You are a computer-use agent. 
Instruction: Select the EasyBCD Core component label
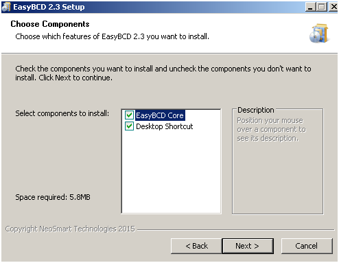point(160,115)
